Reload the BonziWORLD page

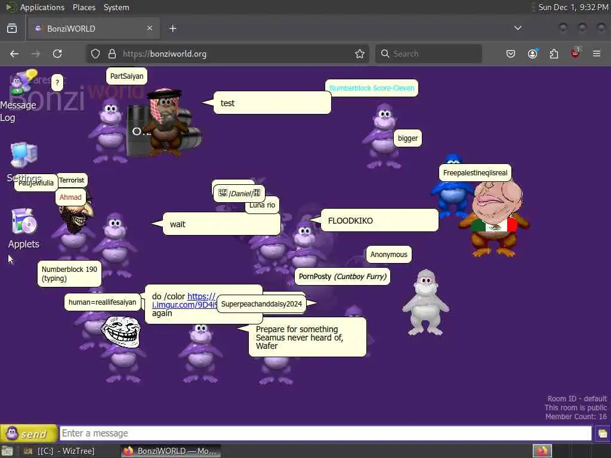point(57,54)
